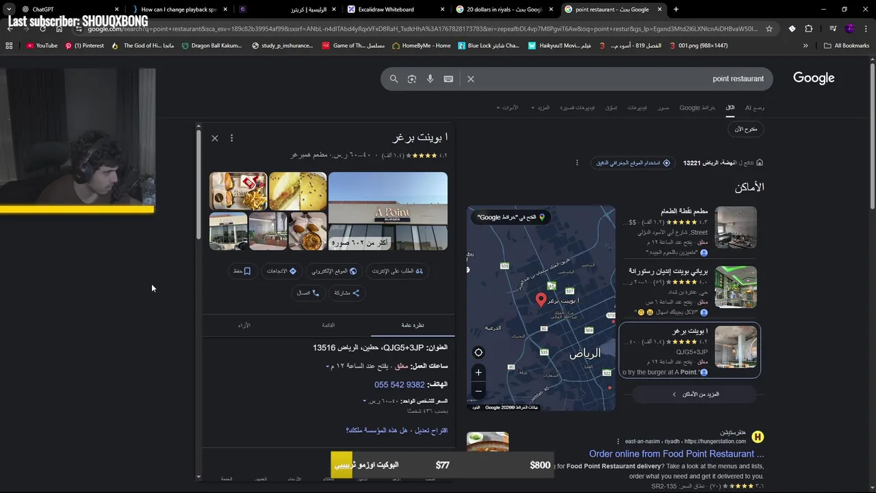
Task: Zoom in on the map with plus button
Action: [x=478, y=372]
